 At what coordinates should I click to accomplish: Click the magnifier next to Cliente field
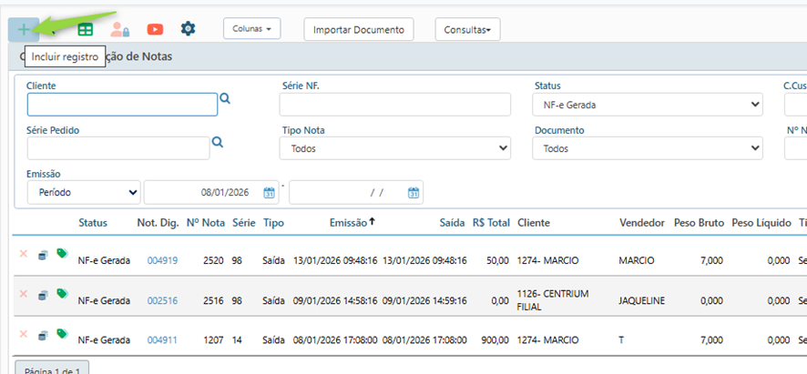tap(225, 98)
